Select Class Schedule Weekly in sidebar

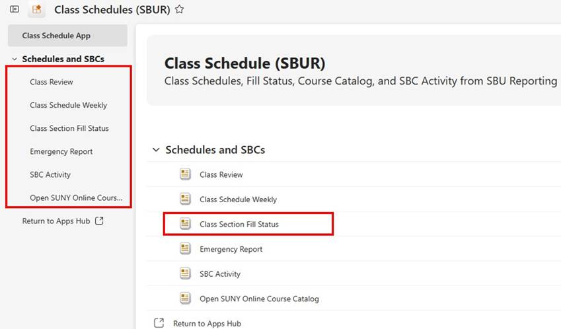pyautogui.click(x=68, y=105)
